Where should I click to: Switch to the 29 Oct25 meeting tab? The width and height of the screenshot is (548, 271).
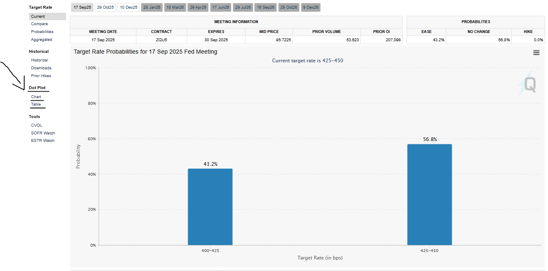pyautogui.click(x=105, y=7)
